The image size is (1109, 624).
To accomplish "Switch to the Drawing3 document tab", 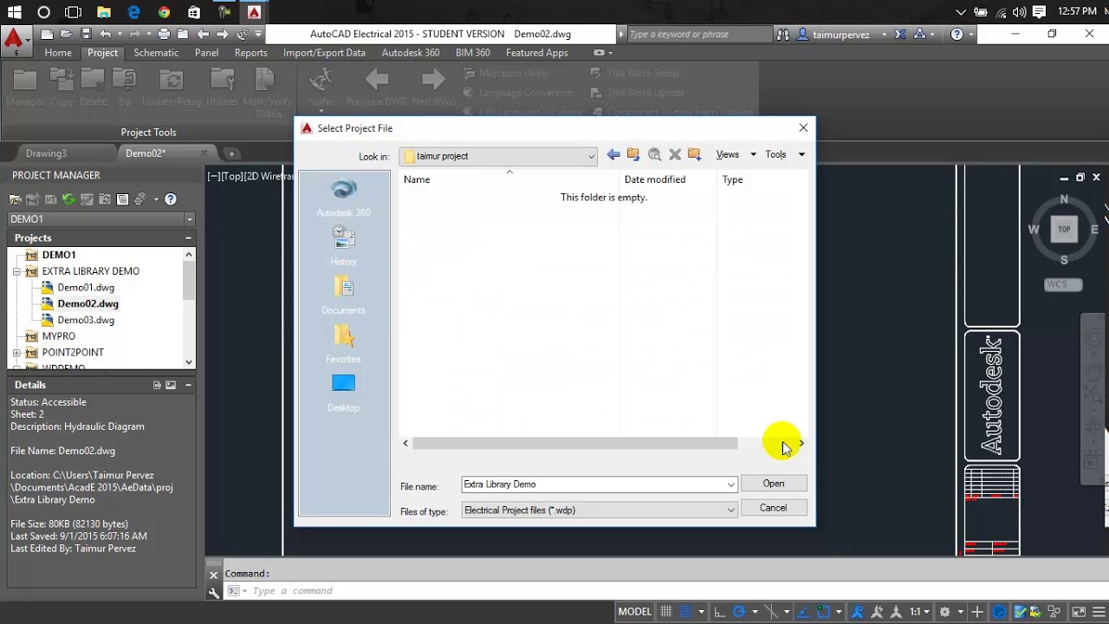I will [46, 153].
